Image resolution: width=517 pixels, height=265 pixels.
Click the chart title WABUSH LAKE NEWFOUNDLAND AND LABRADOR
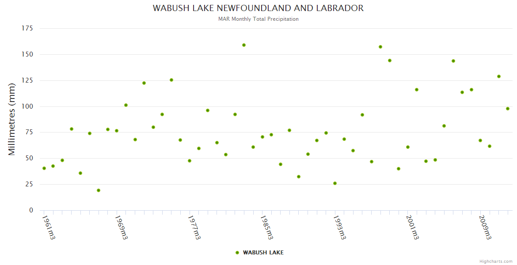[x=258, y=8]
